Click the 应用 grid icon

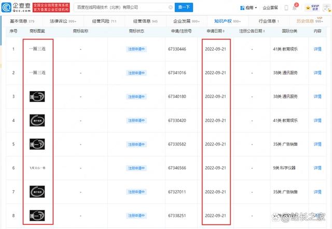click(242, 8)
